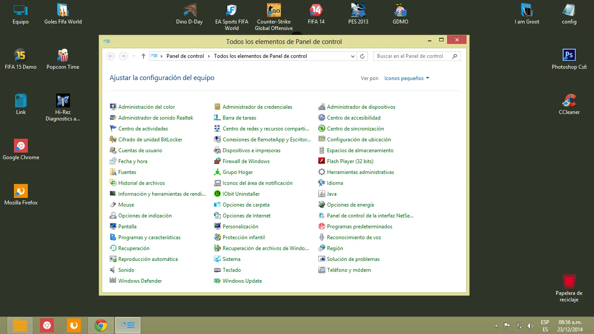
Task: Open the recent locations arrow beside Forward
Action: pyautogui.click(x=133, y=56)
